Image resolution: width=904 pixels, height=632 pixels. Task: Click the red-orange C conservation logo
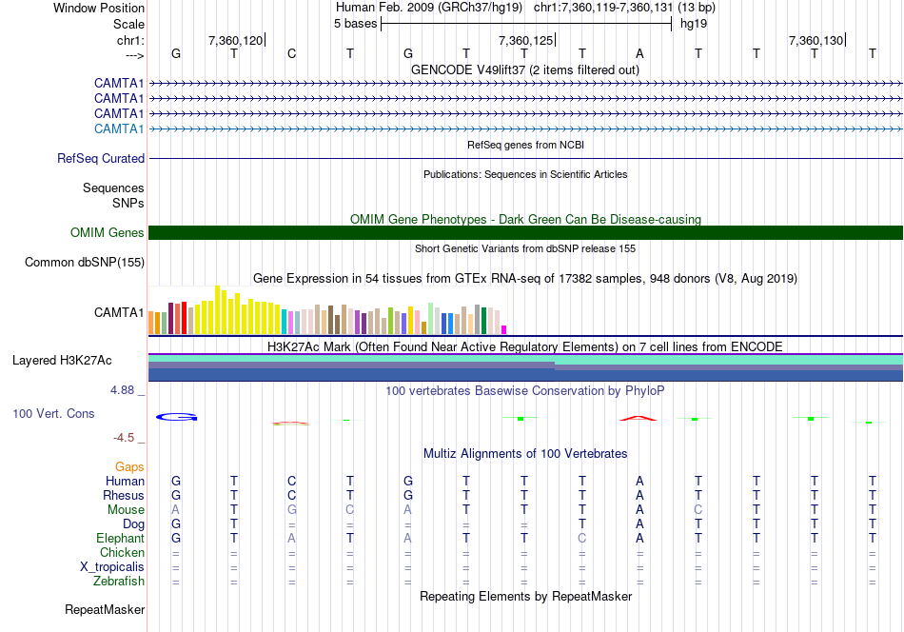pos(291,424)
